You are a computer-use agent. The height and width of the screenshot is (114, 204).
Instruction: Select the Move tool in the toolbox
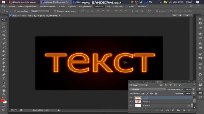point(4,20)
